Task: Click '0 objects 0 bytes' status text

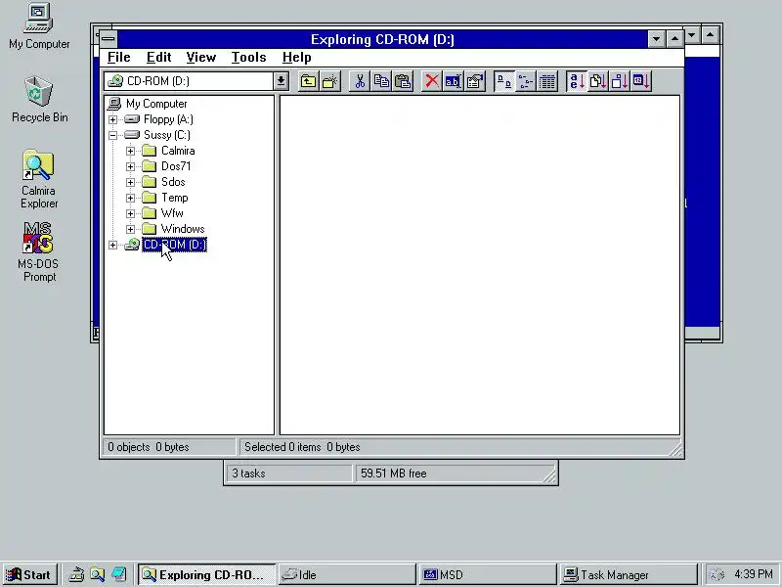Action: [149, 447]
